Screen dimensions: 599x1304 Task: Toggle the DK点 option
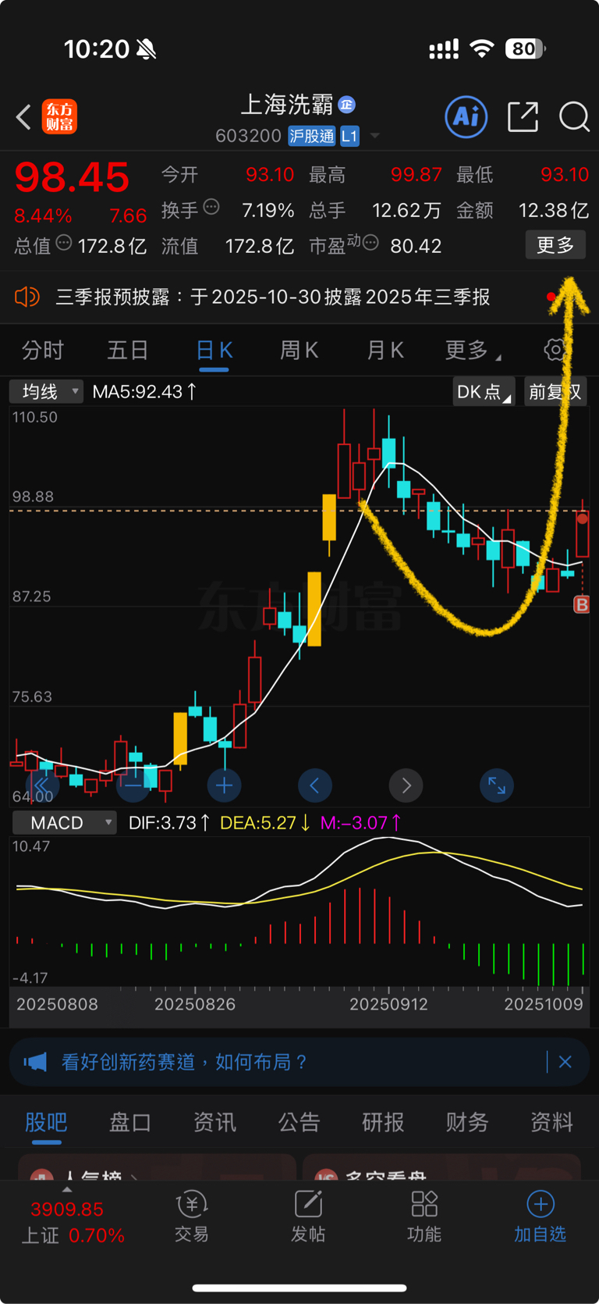[x=484, y=391]
